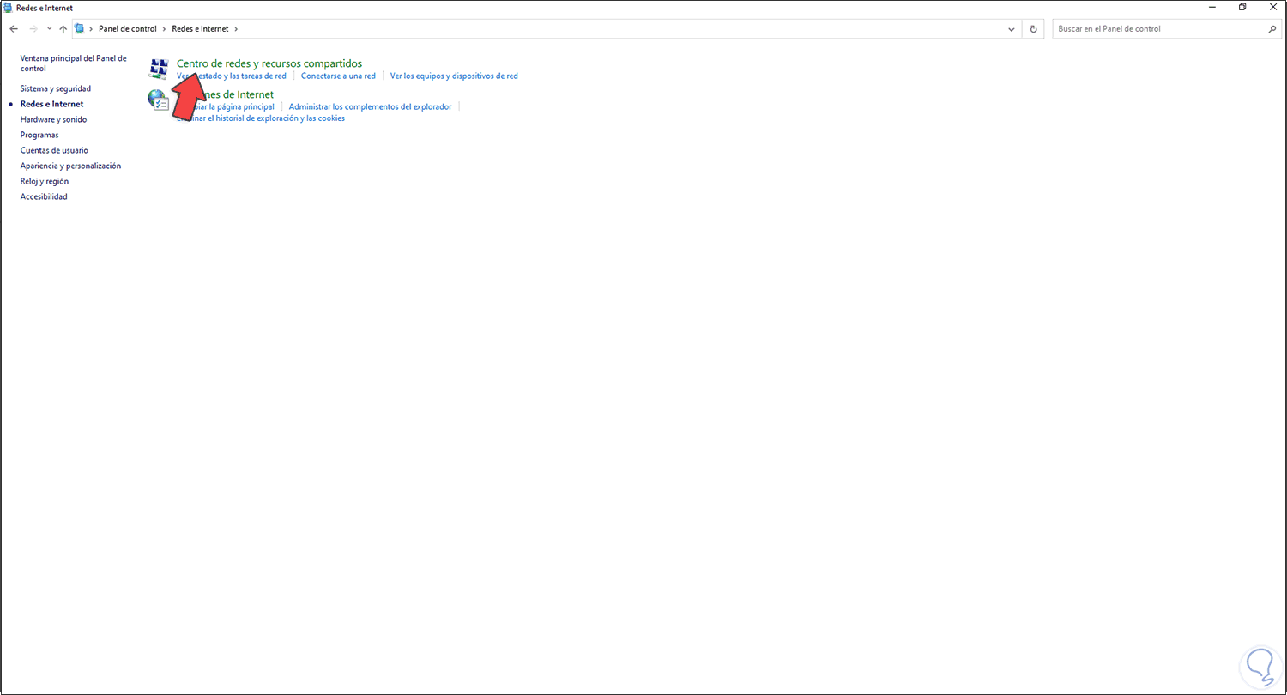
Task: Open Conectarse a una red
Action: click(x=338, y=76)
